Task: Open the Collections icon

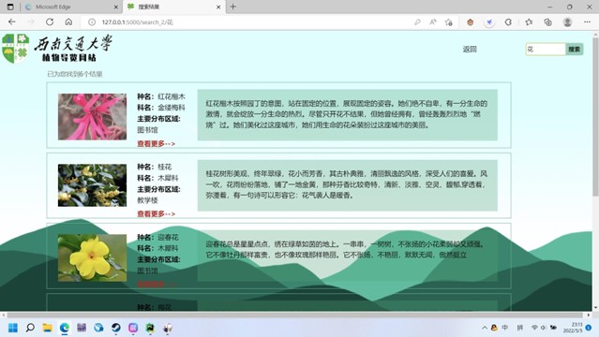Action: pyautogui.click(x=547, y=22)
